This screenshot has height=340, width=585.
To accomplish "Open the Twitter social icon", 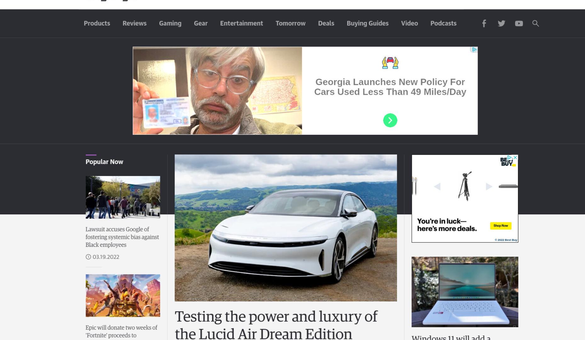I will 501,23.
